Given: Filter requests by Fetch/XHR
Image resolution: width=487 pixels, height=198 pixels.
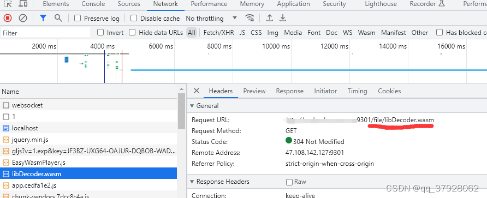Looking at the screenshot, I should tap(218, 33).
